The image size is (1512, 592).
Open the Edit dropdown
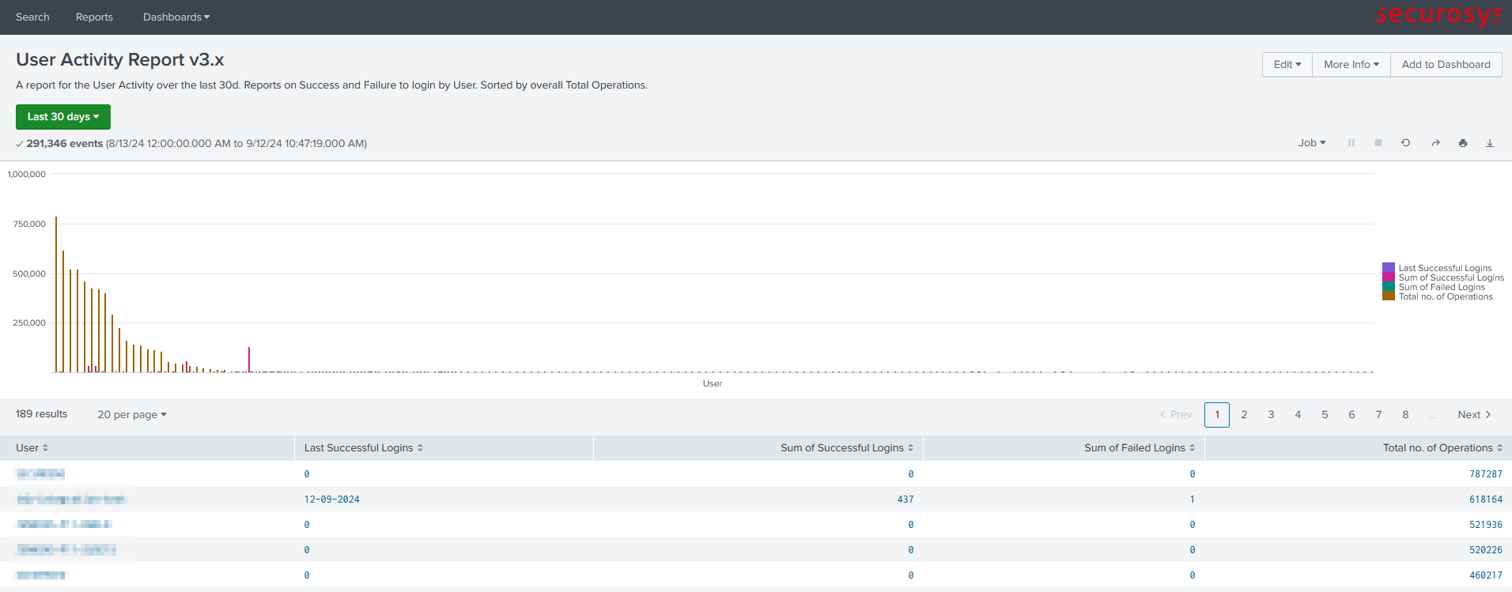[1287, 65]
